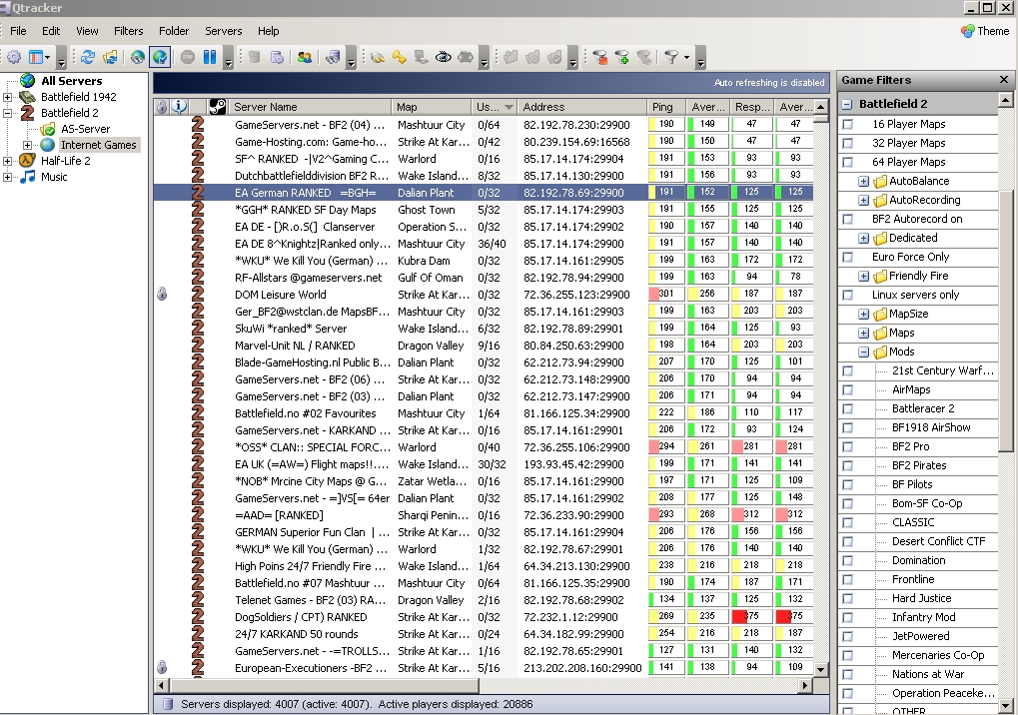Click the server list scroll down arrow

820,669
